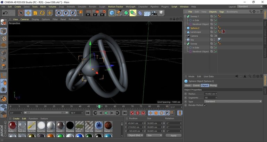The image size is (267, 142).
Task: Toggle Sky visibility dots
Action: click(x=215, y=40)
